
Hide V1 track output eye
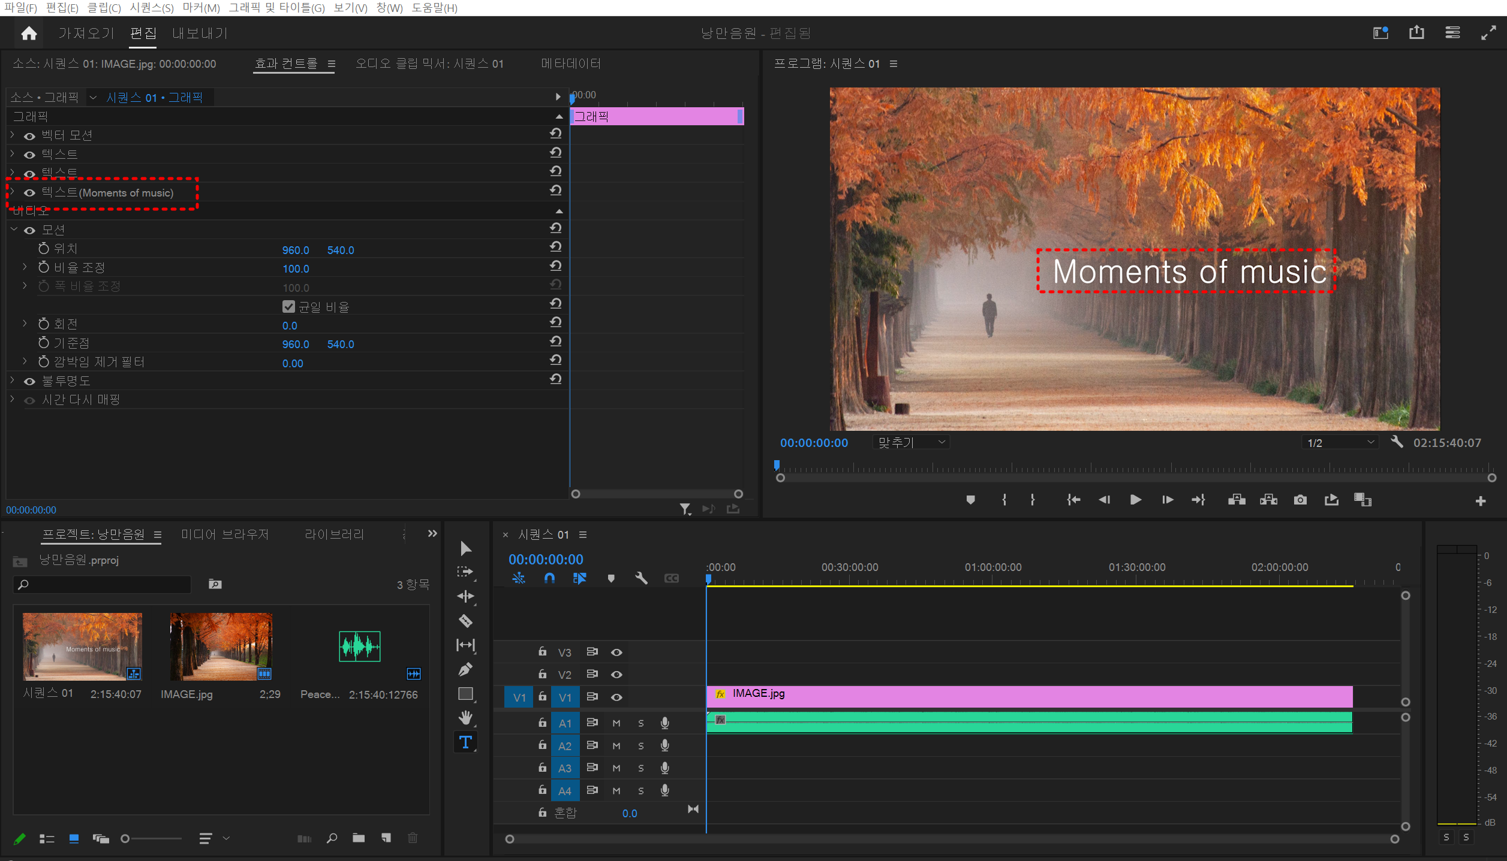pos(616,697)
